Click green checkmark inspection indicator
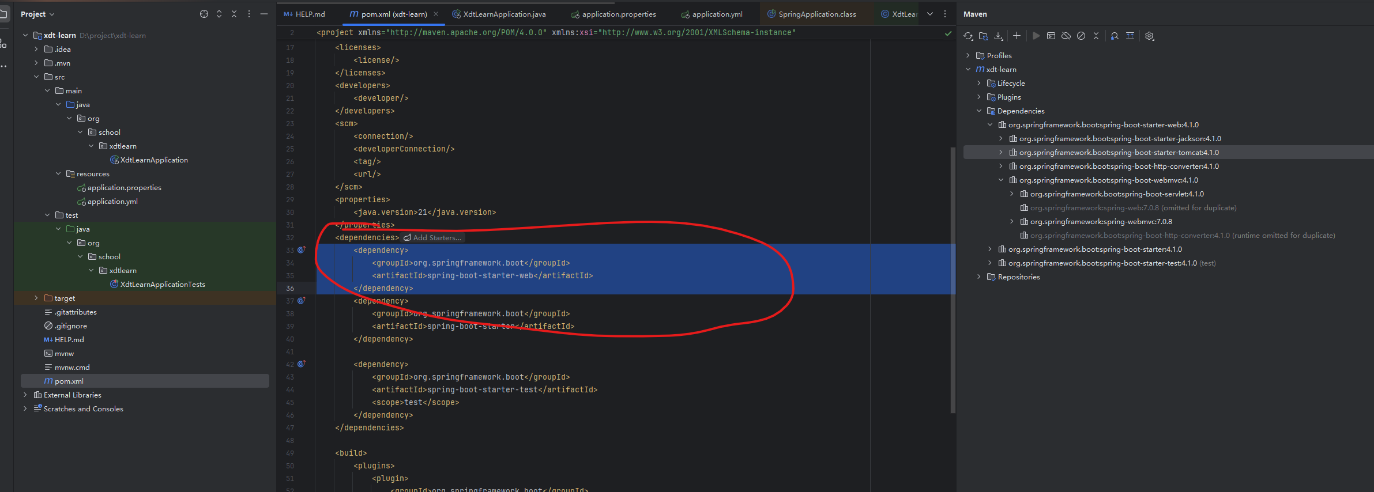Image resolution: width=1374 pixels, height=492 pixels. (948, 33)
